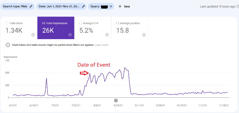Open help icon on Total clicks card

tap(33, 35)
